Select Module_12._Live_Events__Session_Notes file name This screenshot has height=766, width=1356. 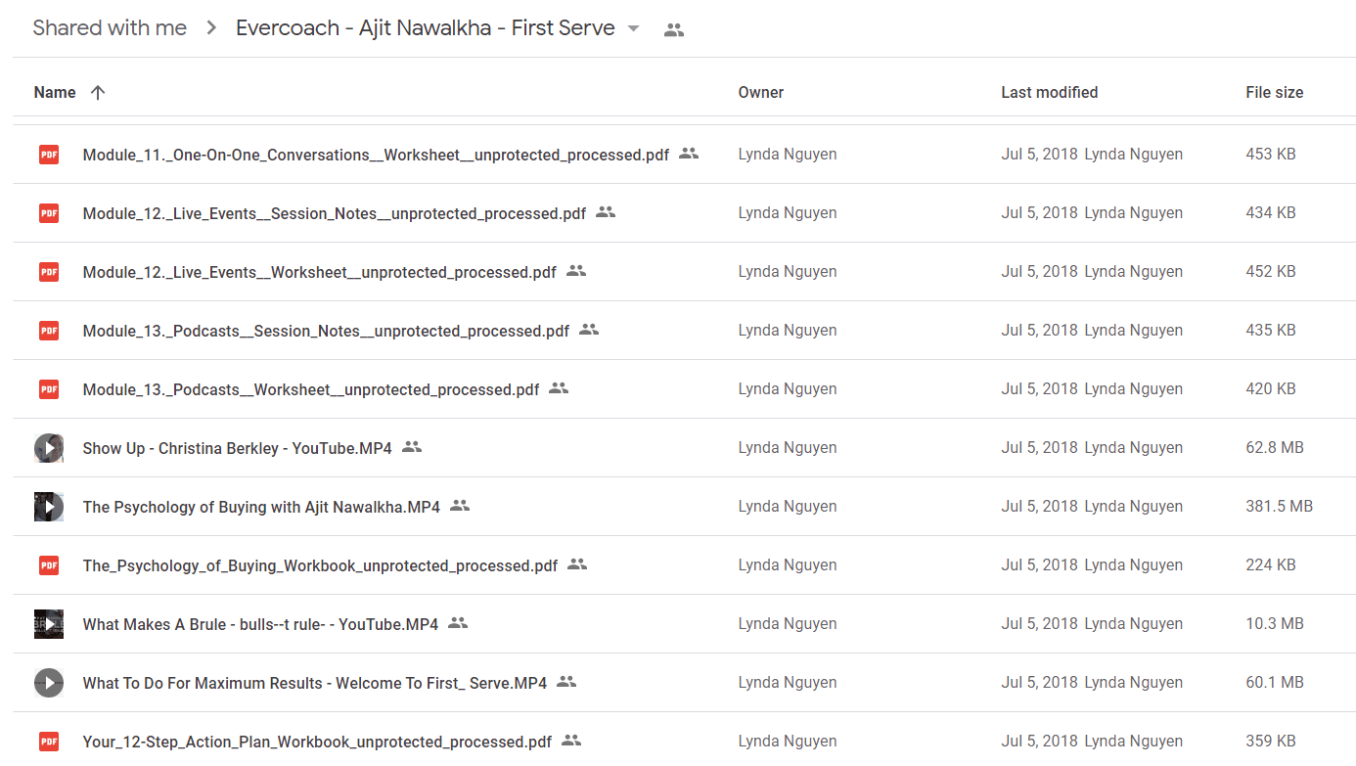(x=335, y=213)
